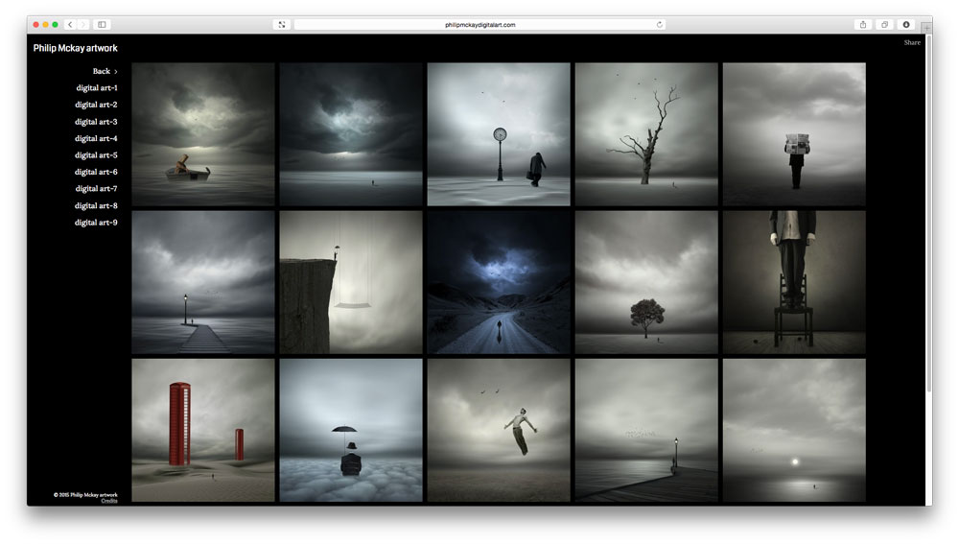This screenshot has height=544, width=959.
Task: Open the red phone booths artwork
Action: tap(203, 430)
